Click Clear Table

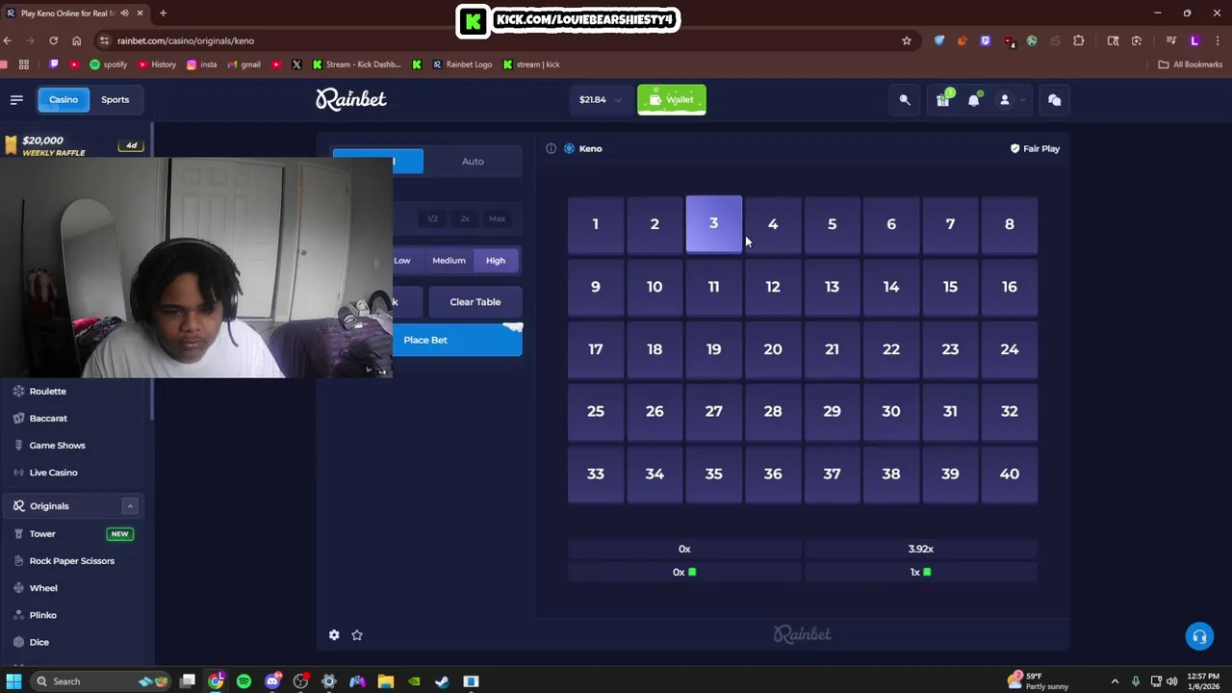[x=475, y=301]
